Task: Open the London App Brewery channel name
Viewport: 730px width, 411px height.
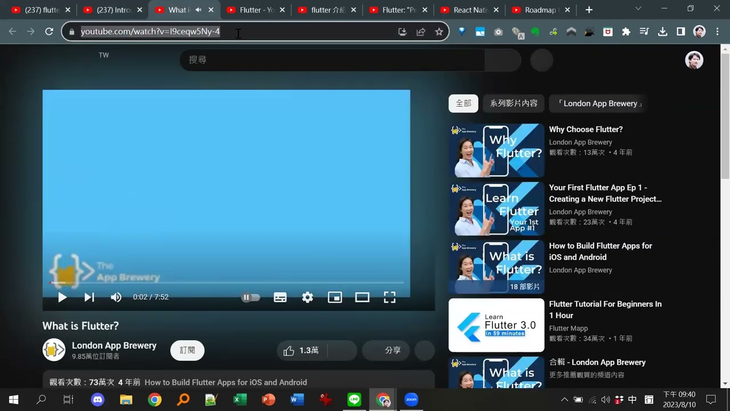Action: coord(114,345)
